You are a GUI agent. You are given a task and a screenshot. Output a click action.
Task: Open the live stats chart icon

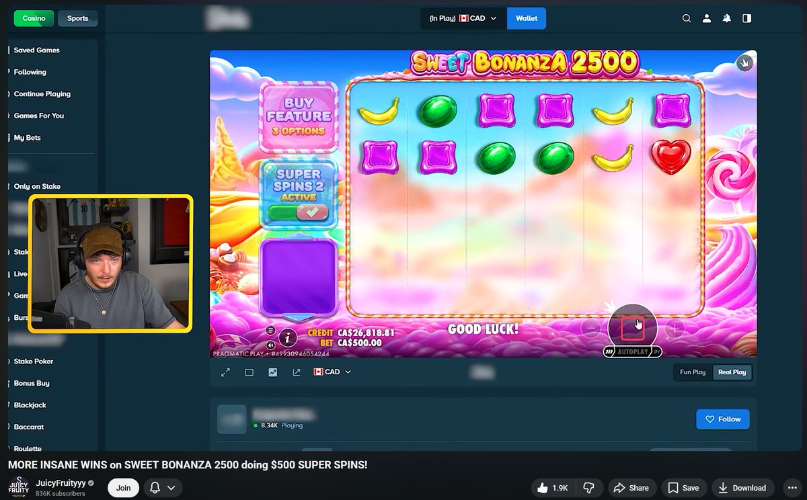pyautogui.click(x=272, y=372)
